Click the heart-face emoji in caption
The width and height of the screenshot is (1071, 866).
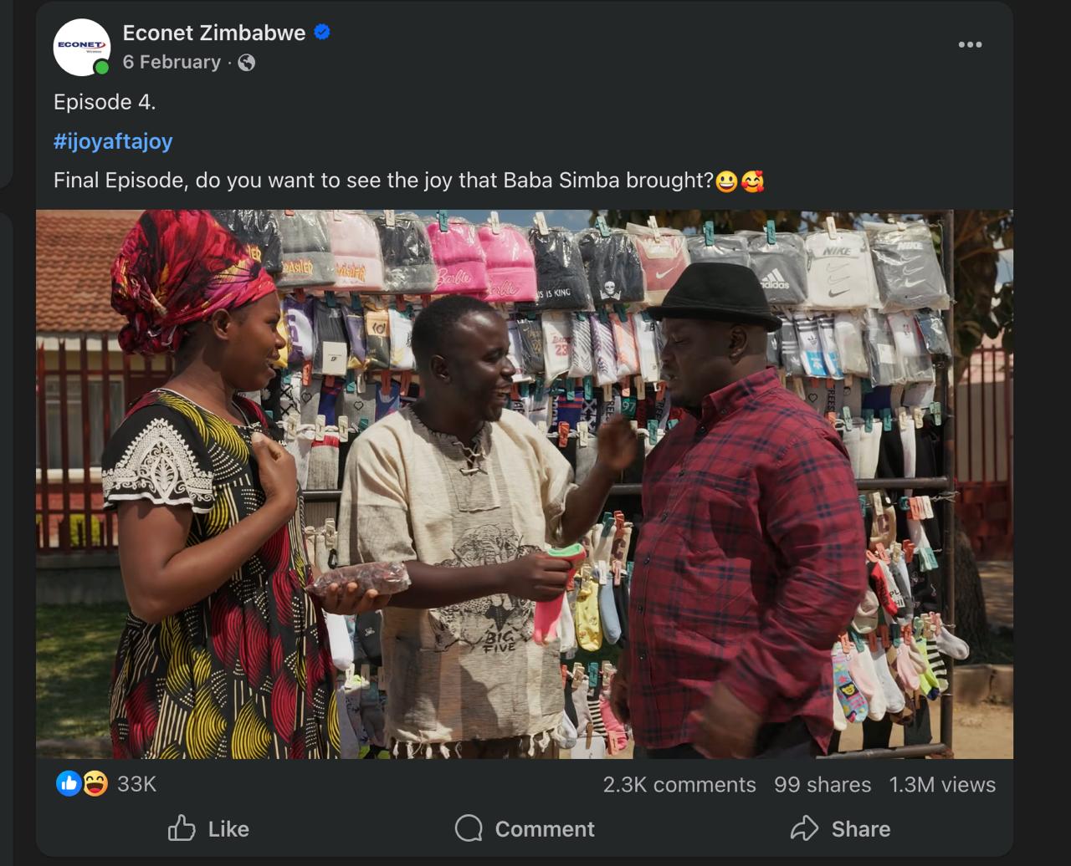[x=753, y=181]
